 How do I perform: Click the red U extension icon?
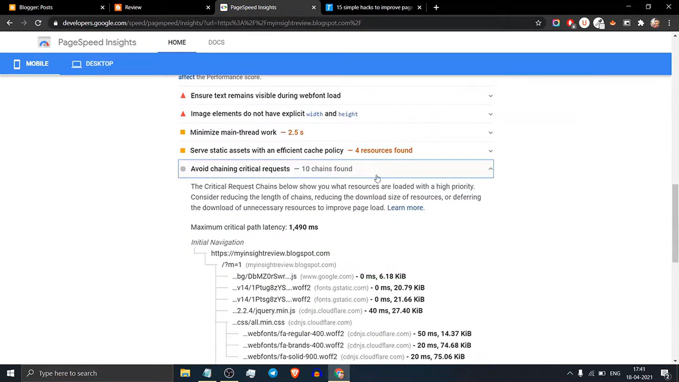[x=584, y=23]
